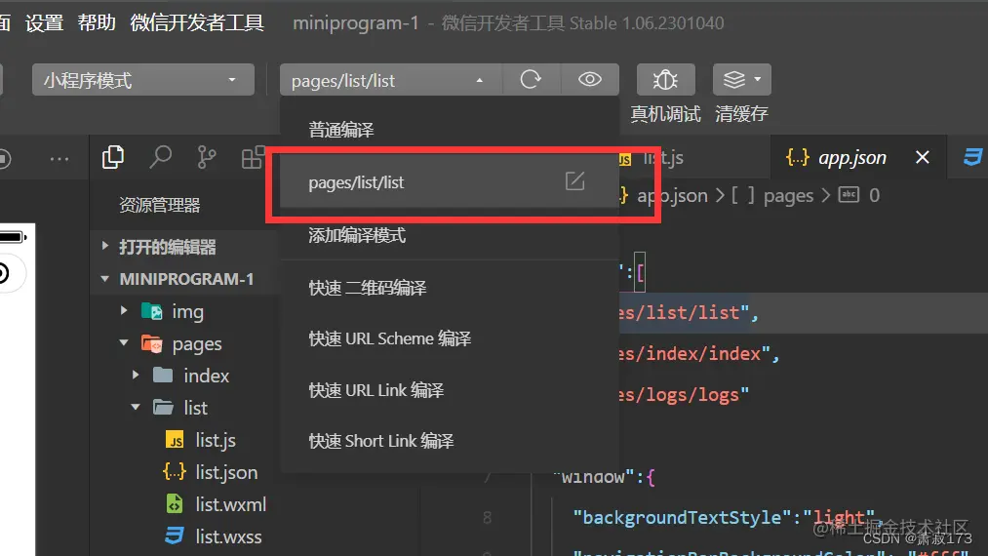Collapse the MINIPROGRAM-1 project tree
The width and height of the screenshot is (988, 556).
(185, 279)
